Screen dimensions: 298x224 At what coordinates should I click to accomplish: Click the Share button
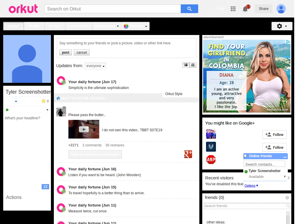coord(264,9)
